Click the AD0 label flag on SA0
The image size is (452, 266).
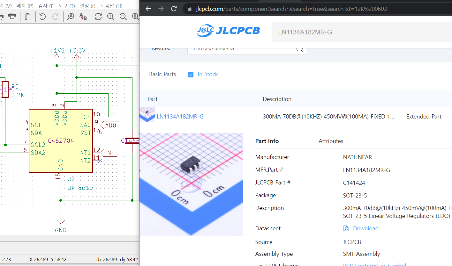pyautogui.click(x=110, y=125)
